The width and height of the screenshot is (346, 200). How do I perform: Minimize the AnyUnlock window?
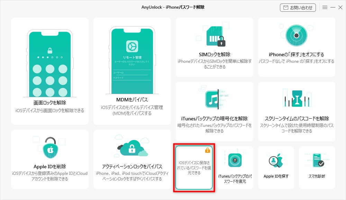(x=333, y=8)
